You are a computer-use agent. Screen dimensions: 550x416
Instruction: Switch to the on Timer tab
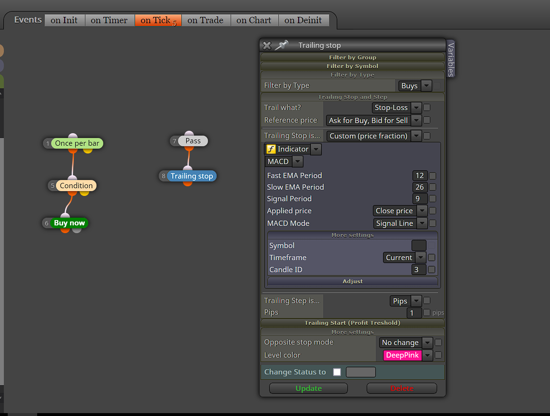(109, 20)
